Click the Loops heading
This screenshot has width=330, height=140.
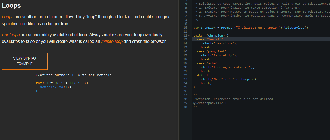click(x=11, y=6)
